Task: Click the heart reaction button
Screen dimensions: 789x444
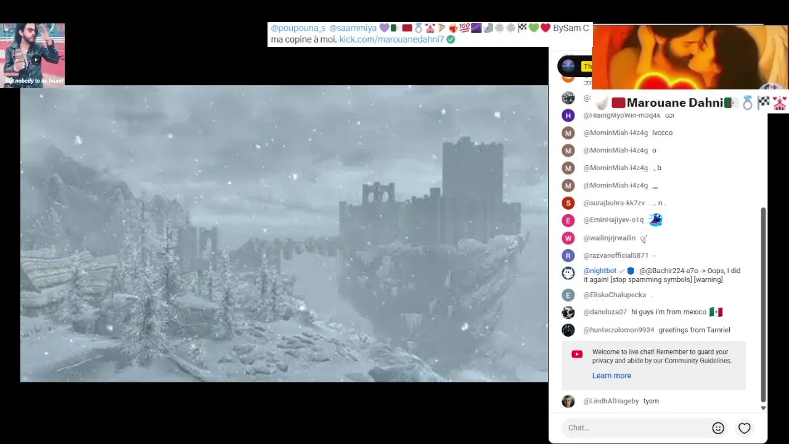Action: (745, 428)
